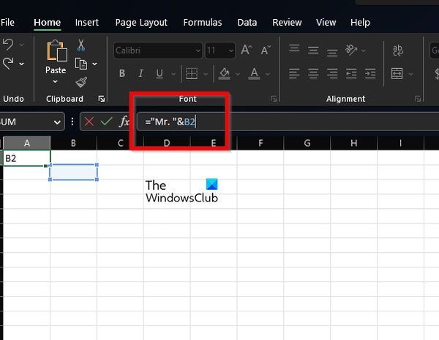Toggle Wrap Text icon
This screenshot has height=340, width=439.
coord(398,51)
